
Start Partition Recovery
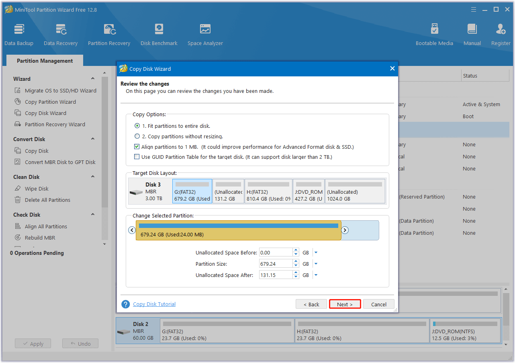point(109,34)
